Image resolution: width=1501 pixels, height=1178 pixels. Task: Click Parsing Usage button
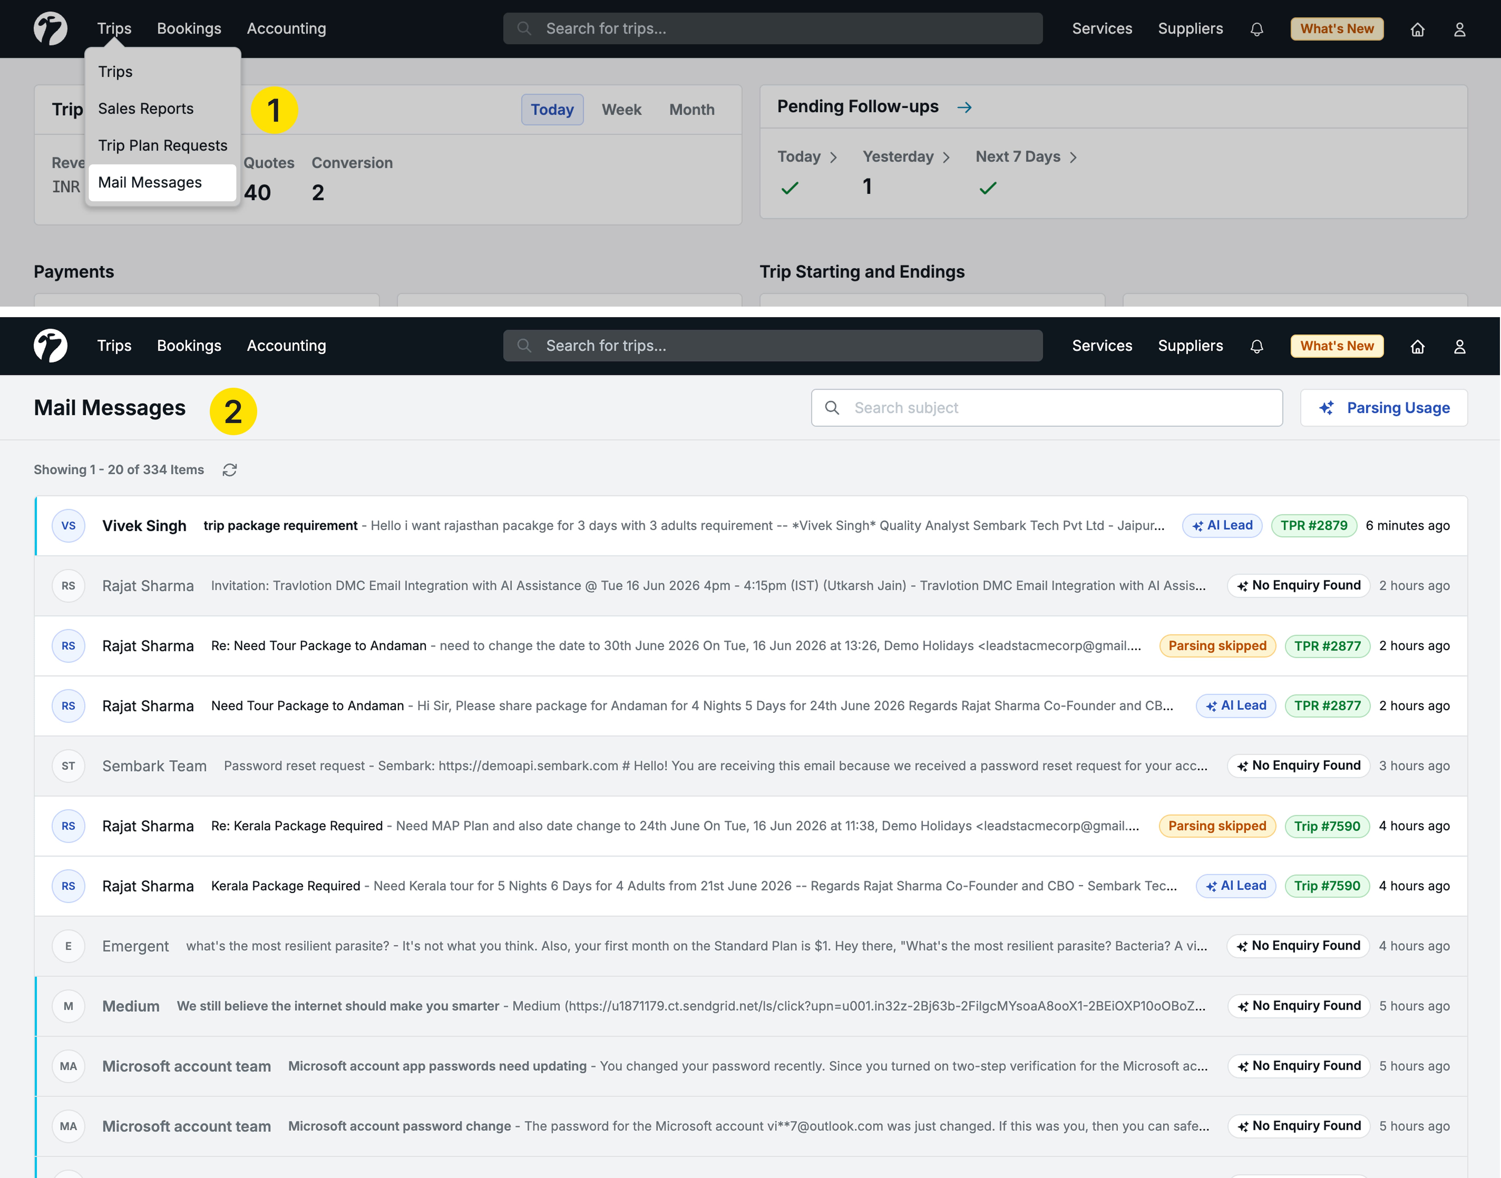1384,408
